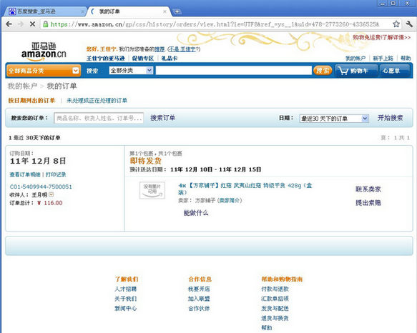
Task: Click 我的帐户 in the breadcrumb
Action: [22, 86]
